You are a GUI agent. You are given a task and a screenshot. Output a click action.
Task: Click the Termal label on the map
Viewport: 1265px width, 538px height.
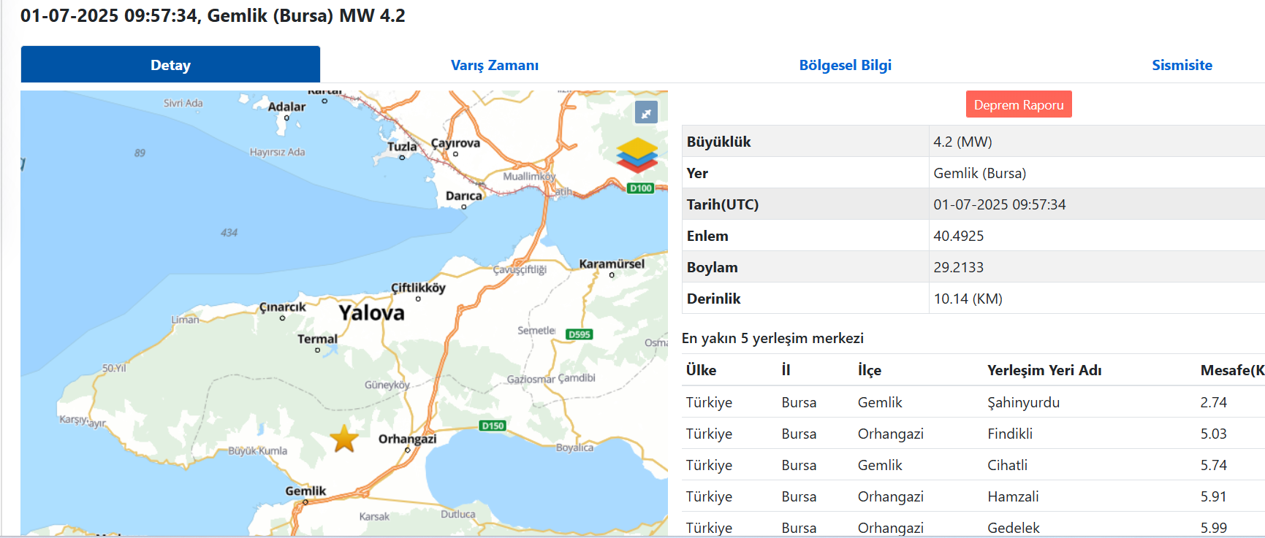point(317,339)
